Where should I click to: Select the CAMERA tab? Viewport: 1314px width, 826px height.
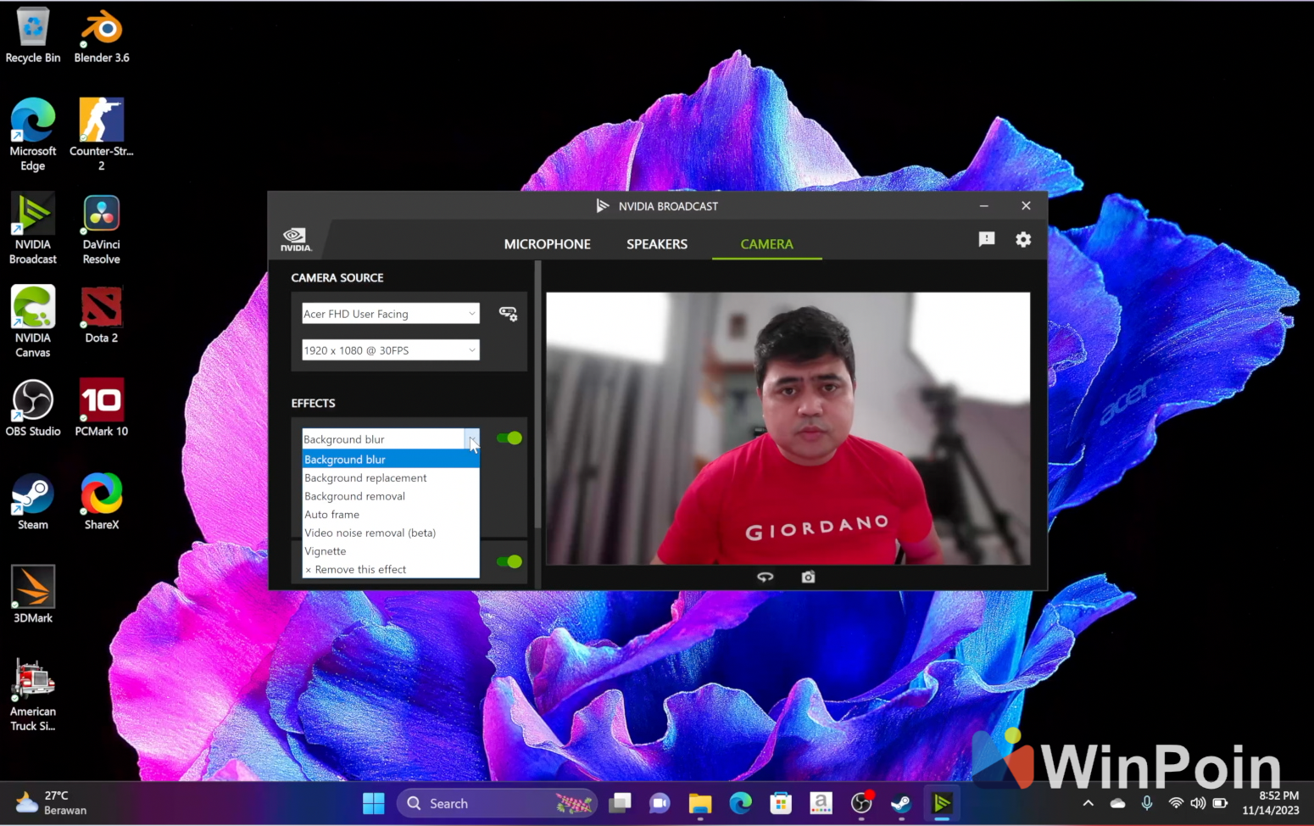[767, 244]
